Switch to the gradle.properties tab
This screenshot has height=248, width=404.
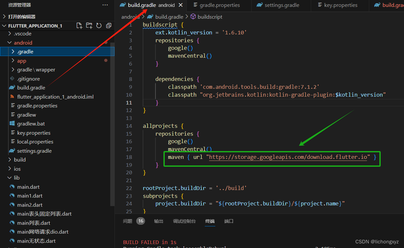pyautogui.click(x=217, y=5)
